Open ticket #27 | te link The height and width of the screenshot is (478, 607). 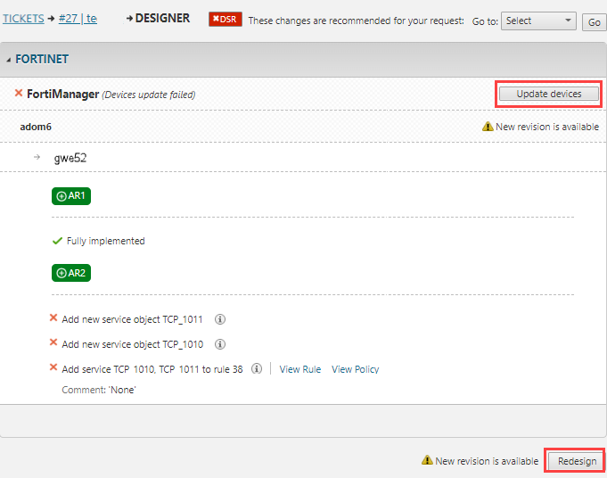(78, 19)
